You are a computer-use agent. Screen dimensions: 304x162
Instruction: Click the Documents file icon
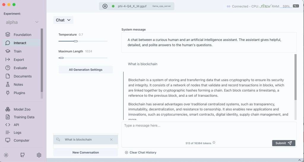point(8,76)
